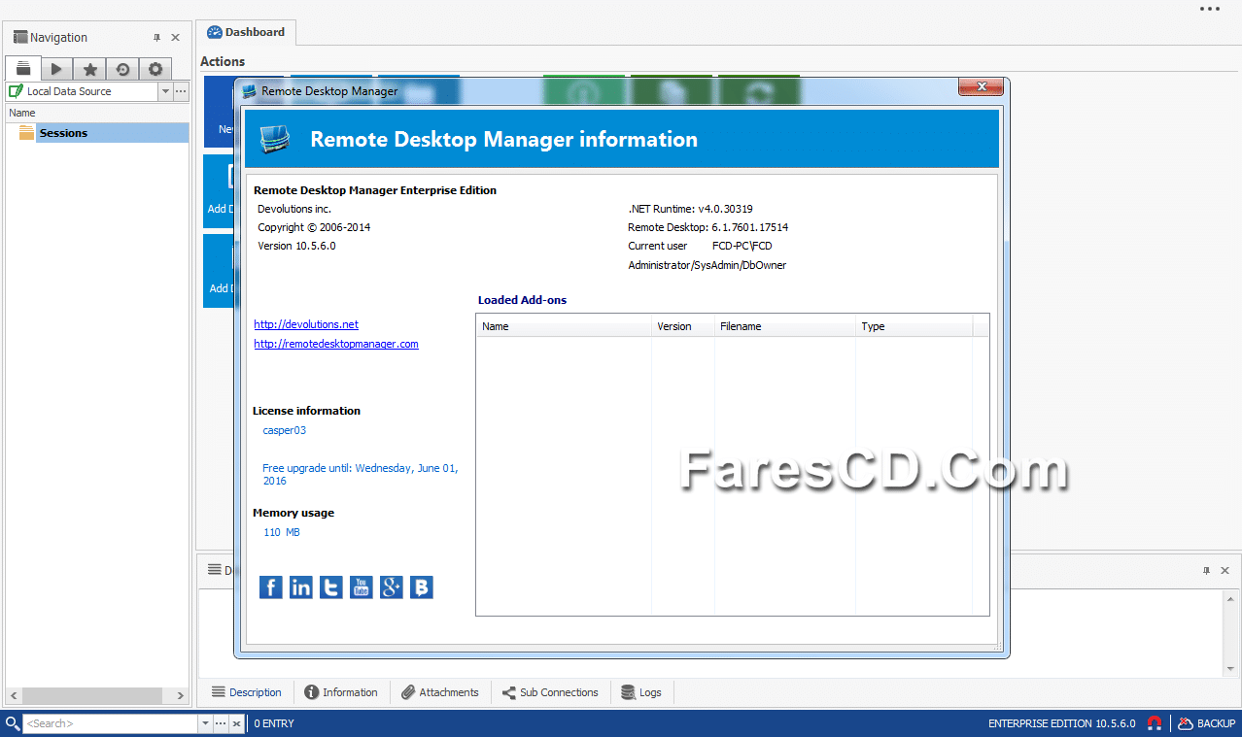Screen dimensions: 1242x737
Task: Open the blog icon link
Action: click(422, 587)
